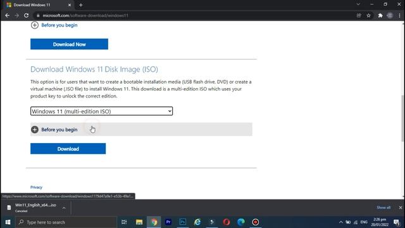
Task: Open the dark taskbar app beside Internet Explorer
Action: 212,222
